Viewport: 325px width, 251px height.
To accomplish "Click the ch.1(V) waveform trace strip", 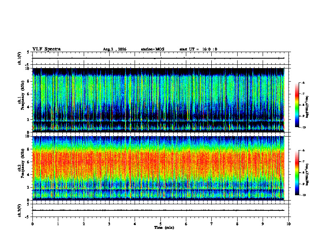I will pos(160,58).
